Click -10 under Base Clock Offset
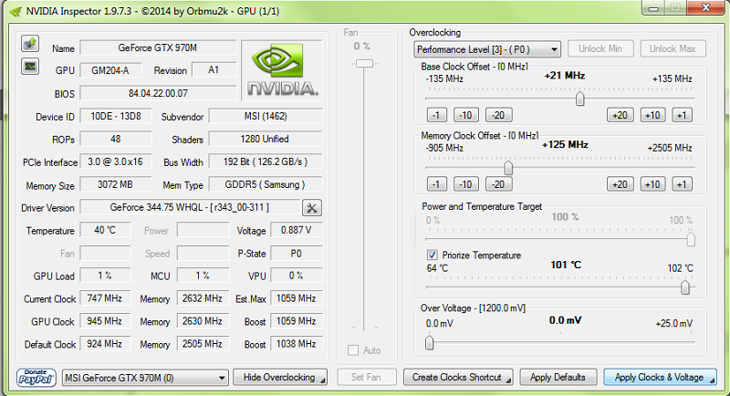Viewport: 730px width, 396px height. 466,115
